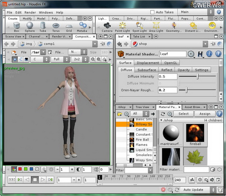Play the animation in reverse
The width and height of the screenshot is (226, 196).
27,179
